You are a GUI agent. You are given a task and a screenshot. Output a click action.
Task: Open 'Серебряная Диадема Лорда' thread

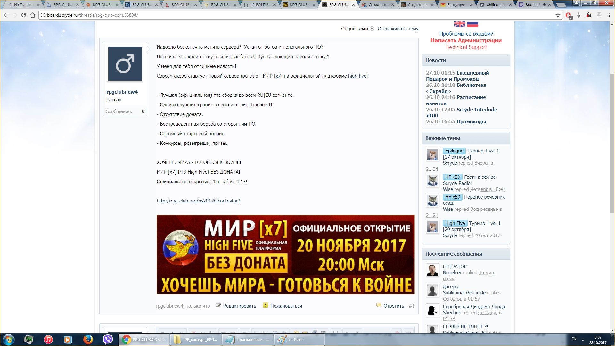[x=474, y=307]
